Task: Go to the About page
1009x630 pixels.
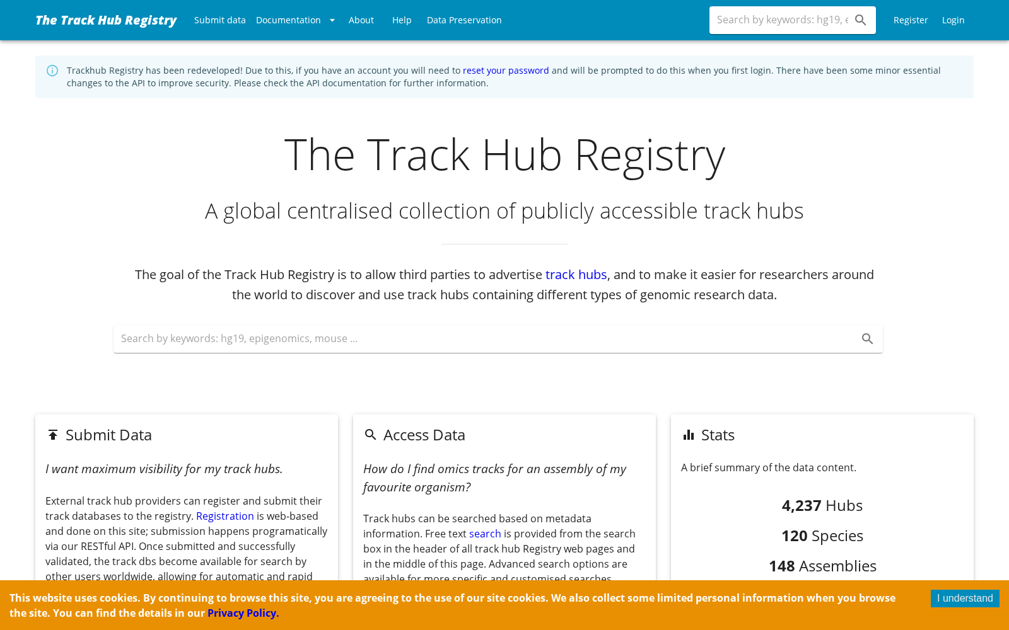Action: pos(361,20)
